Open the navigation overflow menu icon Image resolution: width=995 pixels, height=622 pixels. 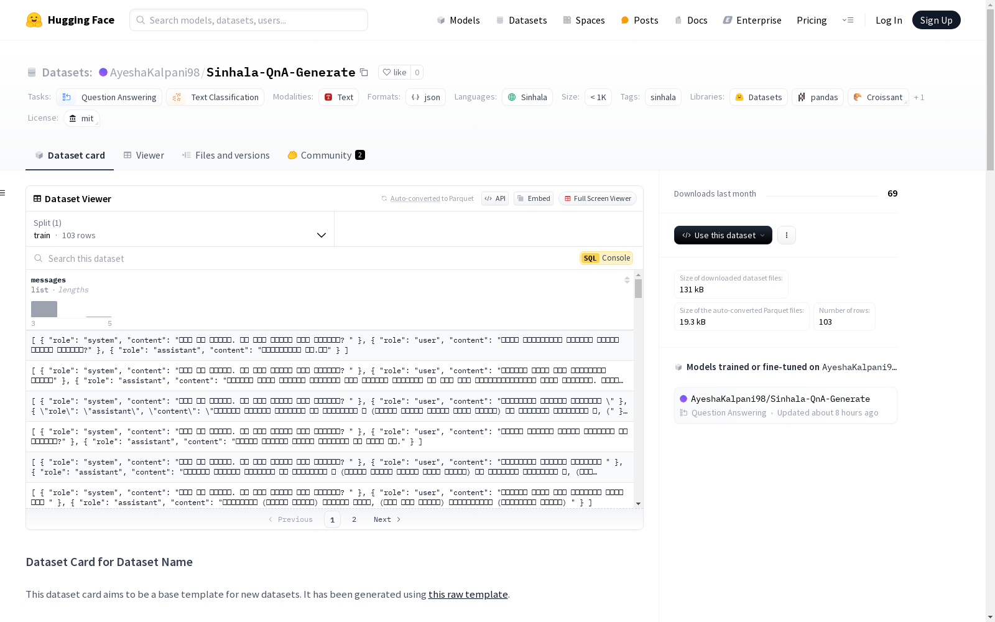pos(848,20)
